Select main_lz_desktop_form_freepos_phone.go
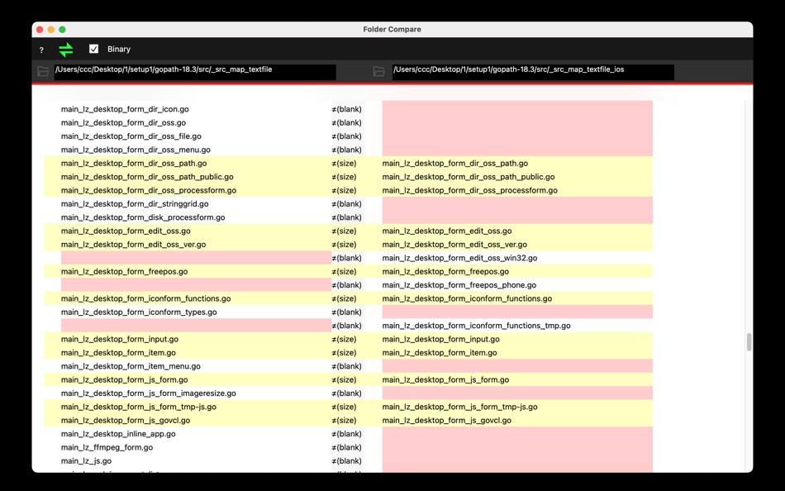 click(459, 285)
